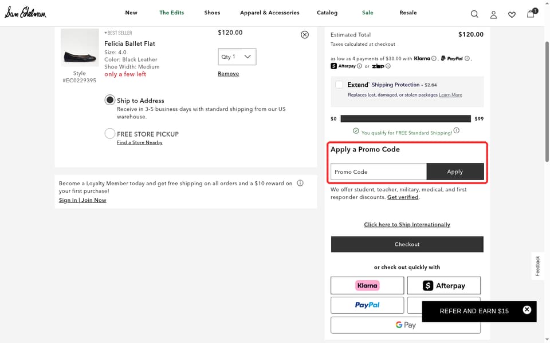The width and height of the screenshot is (550, 343).
Task: Check out with Klarna button
Action: point(367,286)
